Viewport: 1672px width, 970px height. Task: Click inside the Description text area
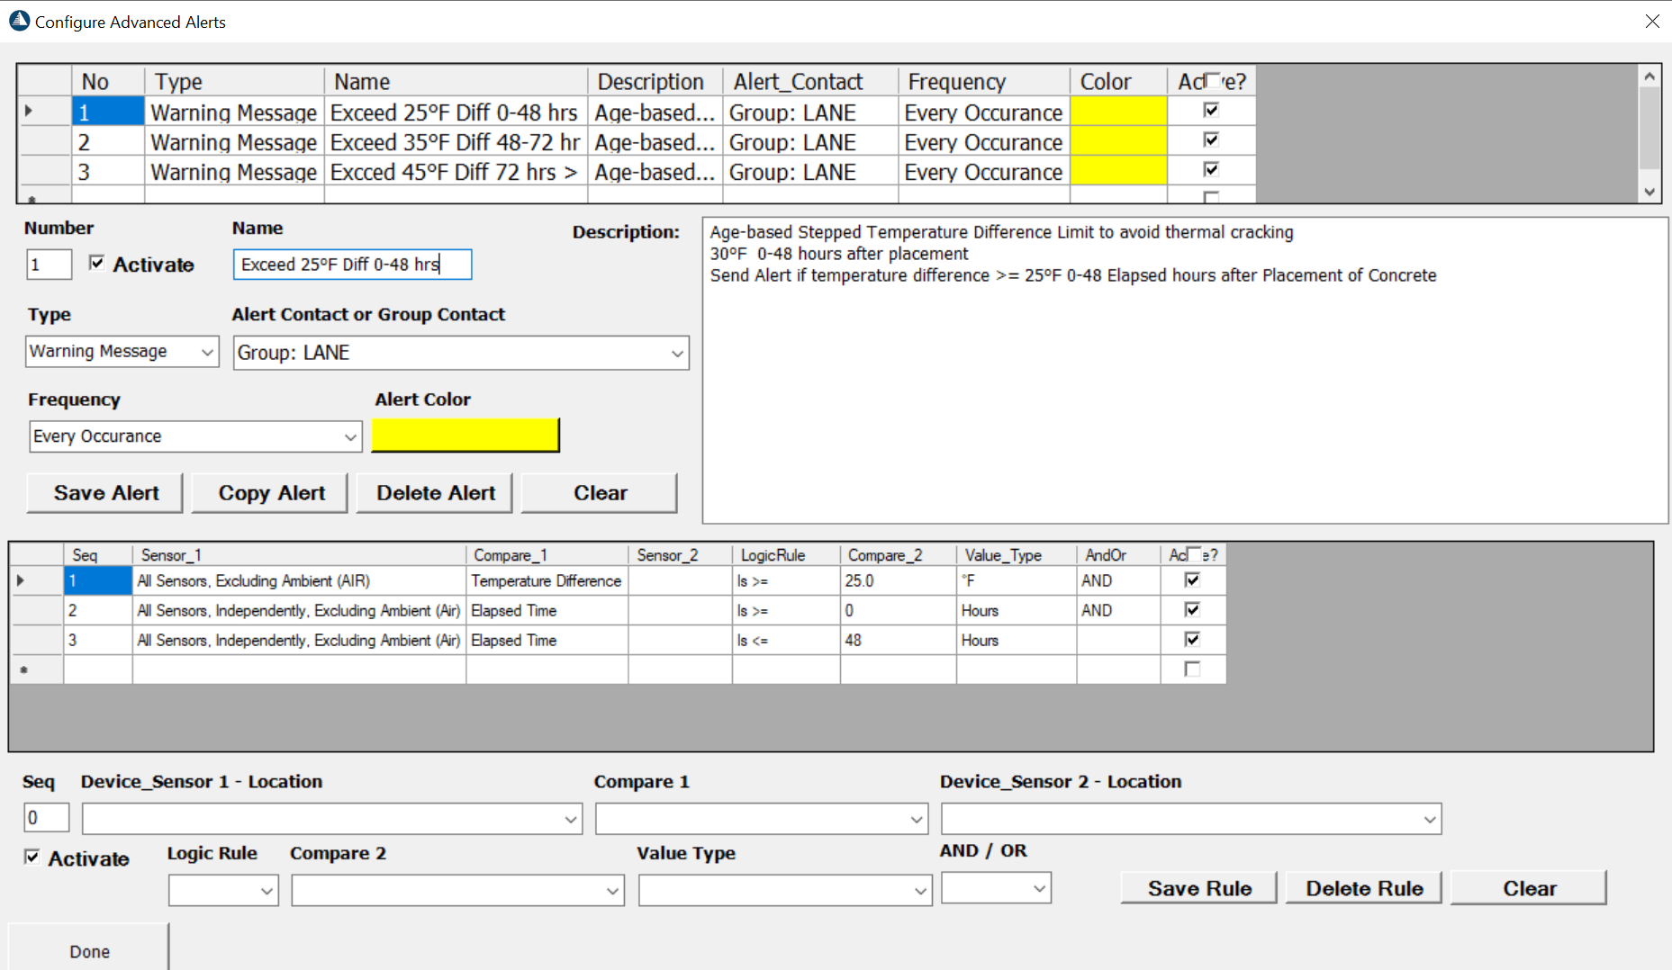tap(1184, 371)
